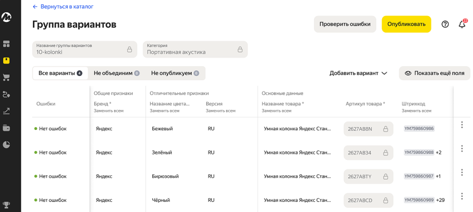Toggle 'Показать ещё поля' eye button
473x212 pixels.
[x=434, y=73]
